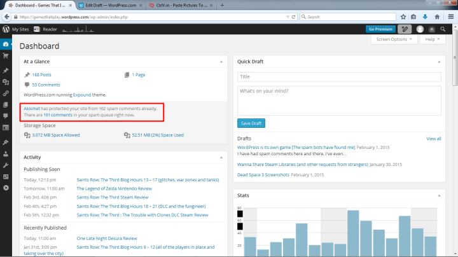Open the Comments bubble icon in sidebar
The height and width of the screenshot is (257, 458).
pyautogui.click(x=6, y=116)
